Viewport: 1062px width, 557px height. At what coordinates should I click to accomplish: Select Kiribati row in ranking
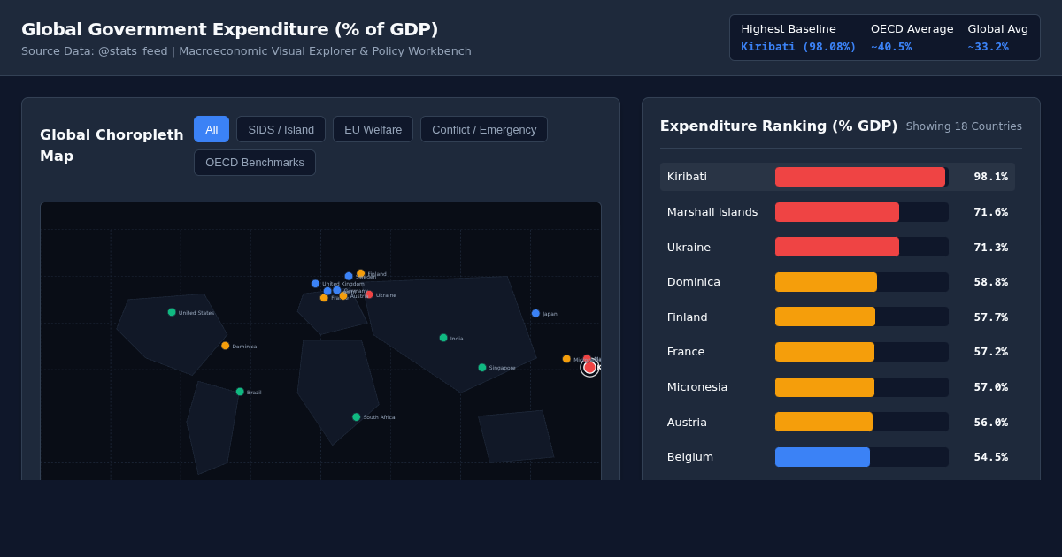[x=837, y=177]
